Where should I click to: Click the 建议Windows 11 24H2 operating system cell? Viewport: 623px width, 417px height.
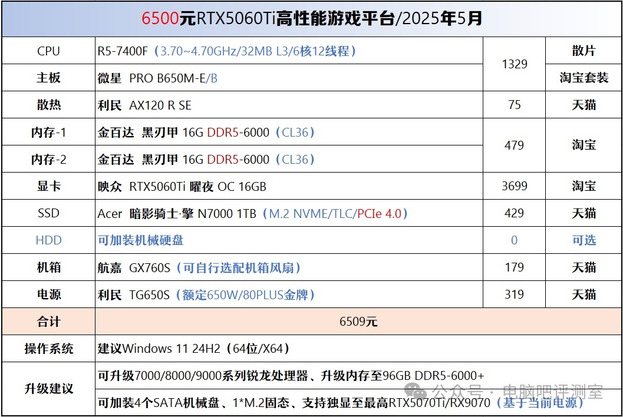[x=195, y=349]
